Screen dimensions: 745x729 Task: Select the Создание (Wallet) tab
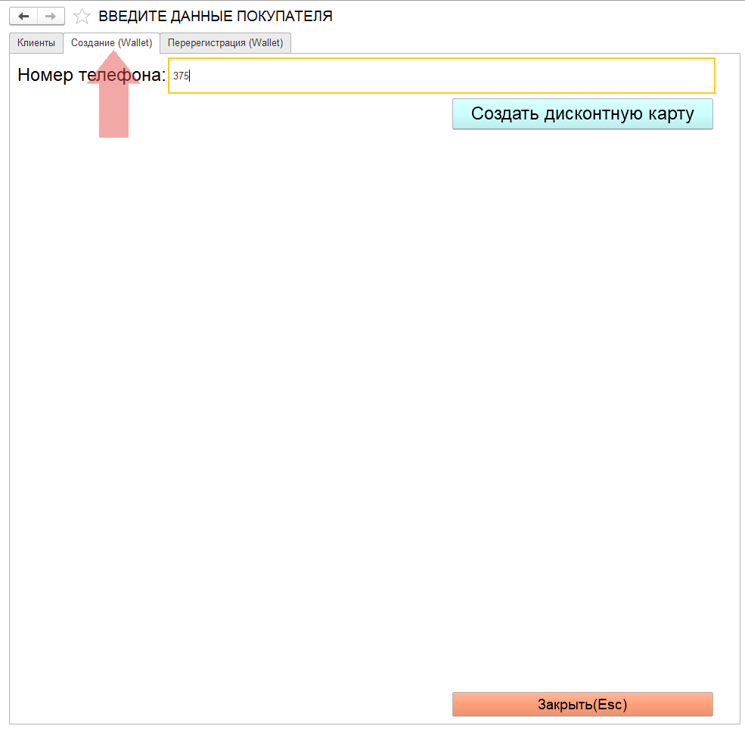click(x=111, y=43)
